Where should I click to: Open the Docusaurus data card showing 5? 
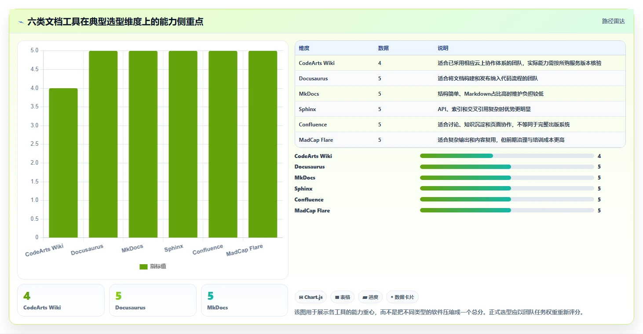153,300
